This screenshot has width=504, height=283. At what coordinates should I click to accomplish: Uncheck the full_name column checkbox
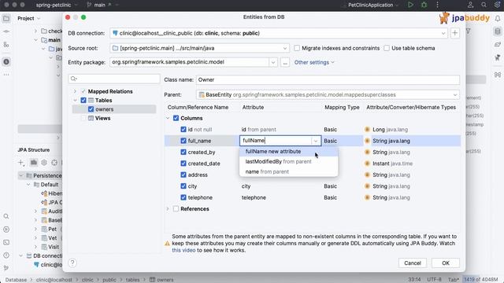pos(183,141)
